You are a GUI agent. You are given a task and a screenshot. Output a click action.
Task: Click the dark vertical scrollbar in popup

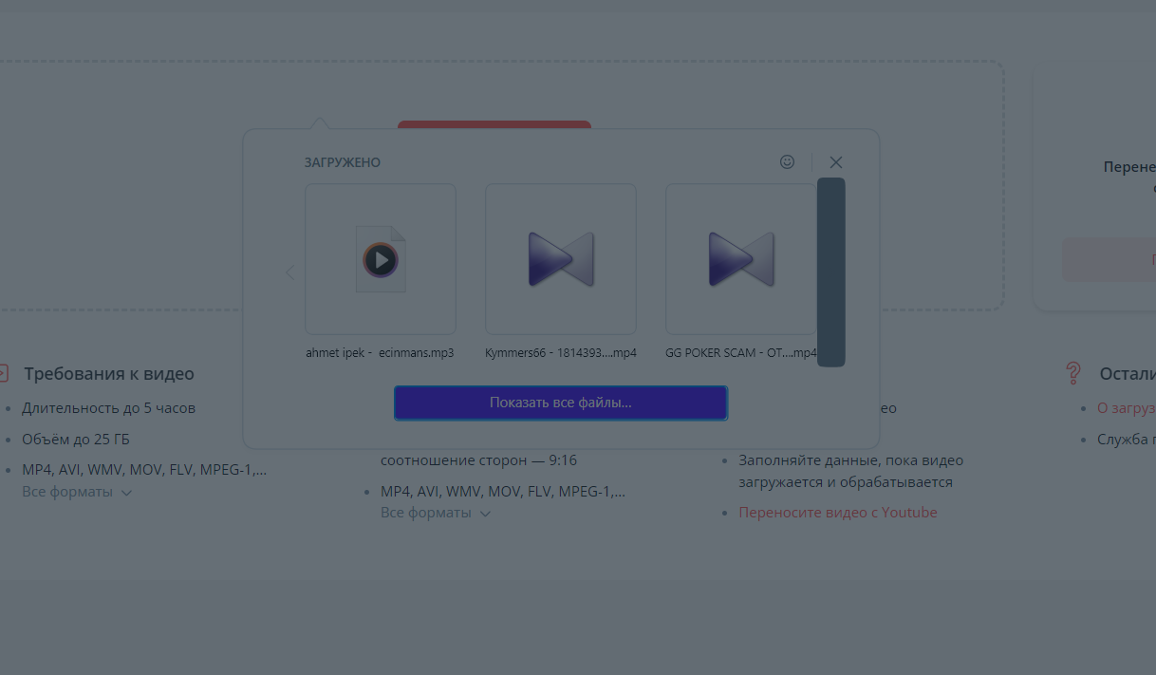coord(831,272)
